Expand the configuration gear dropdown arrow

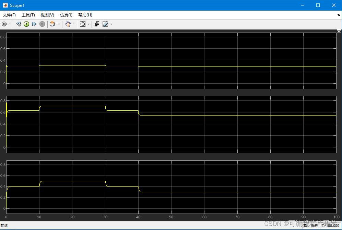pyautogui.click(x=10, y=24)
